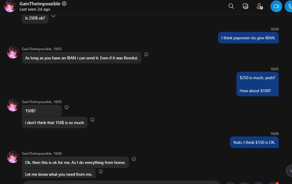Viewport: 292px width, 184px height.
Task: React to 'Ok, then this is ok for me' message
Action: (134, 159)
